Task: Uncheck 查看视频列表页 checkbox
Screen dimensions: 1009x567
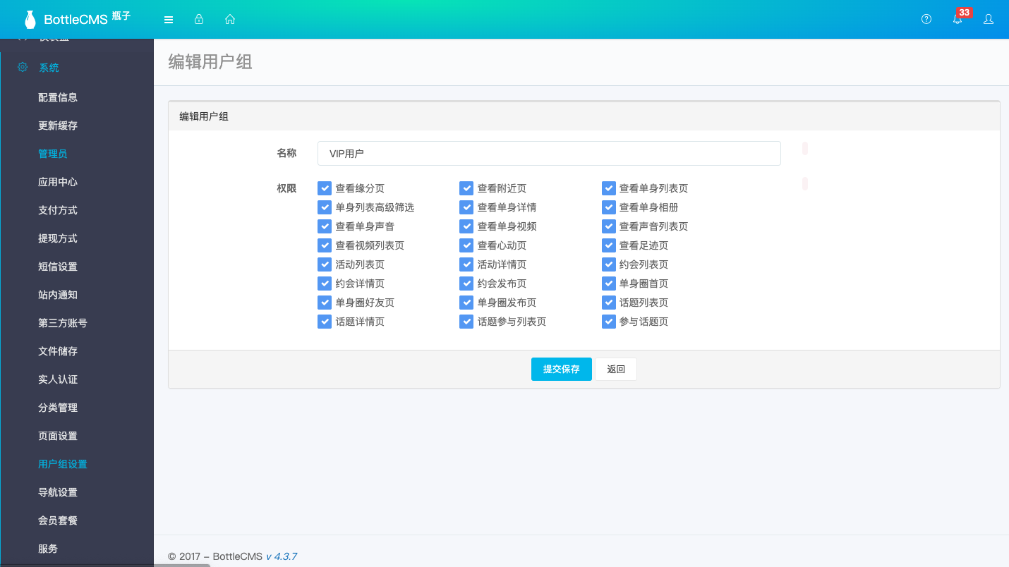Action: [x=325, y=245]
